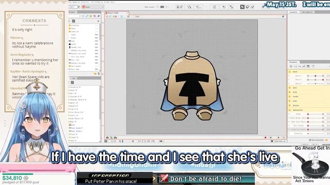
Task: Select the Arrow selection tool in top toolbar
Action: (242, 7)
